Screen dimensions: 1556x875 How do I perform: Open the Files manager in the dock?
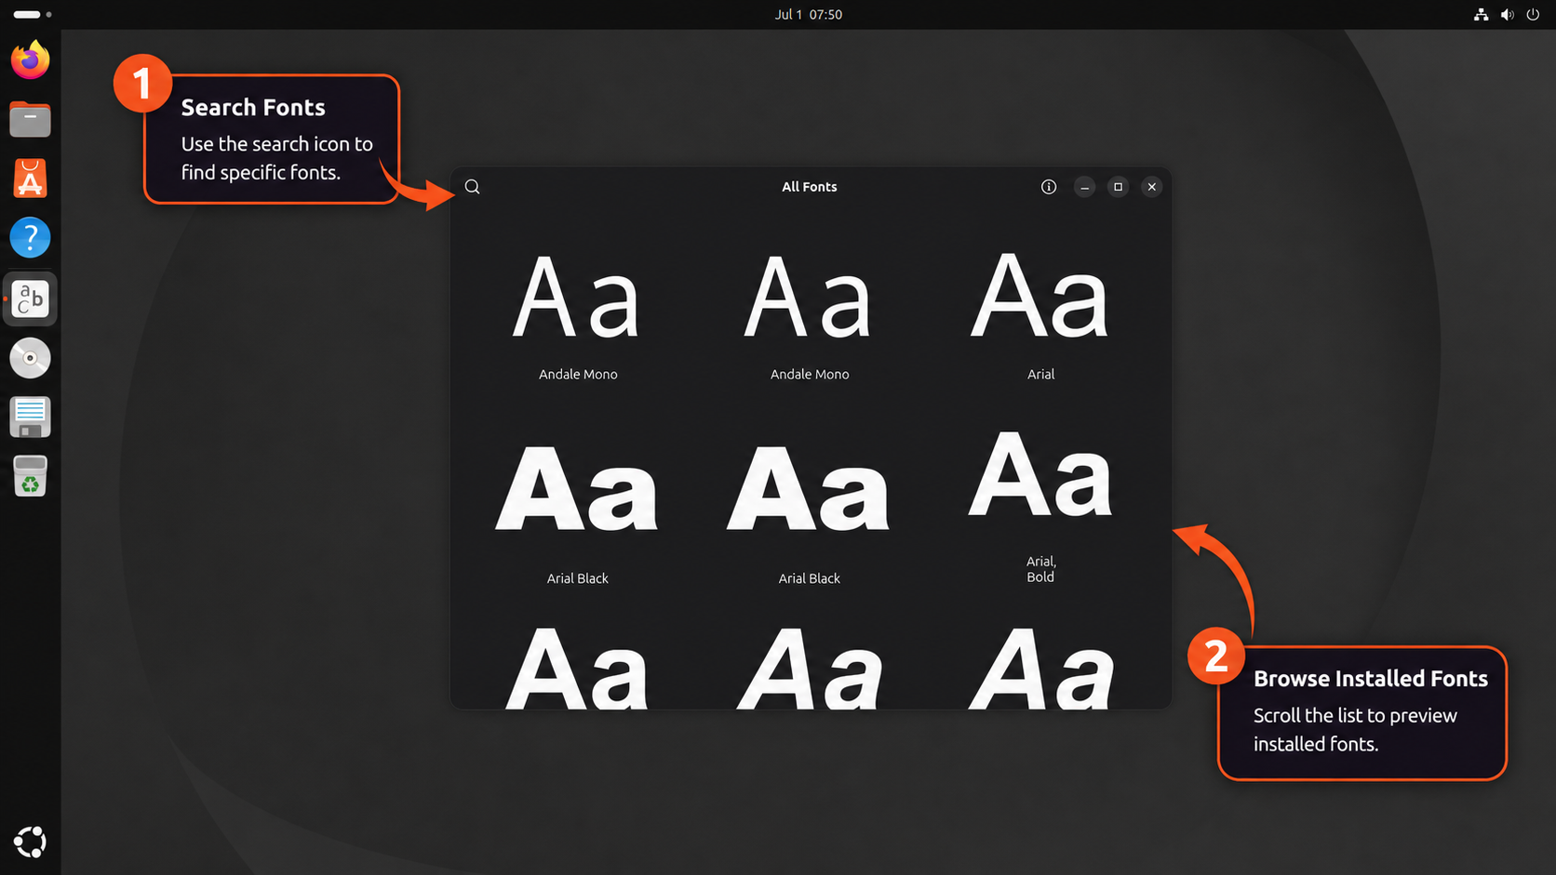click(31, 120)
